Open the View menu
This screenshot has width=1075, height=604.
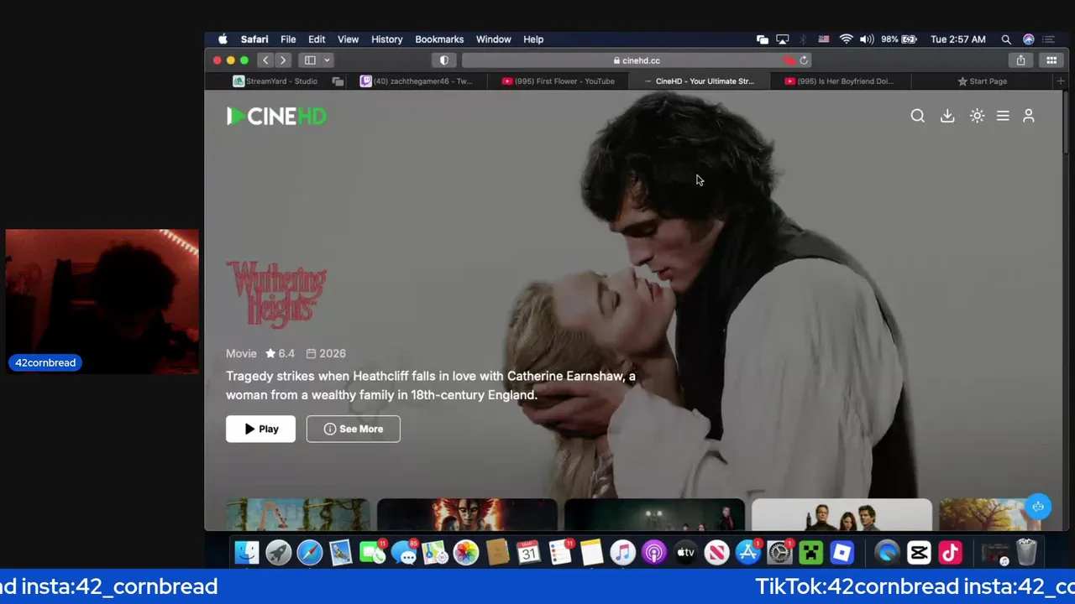[x=348, y=39]
